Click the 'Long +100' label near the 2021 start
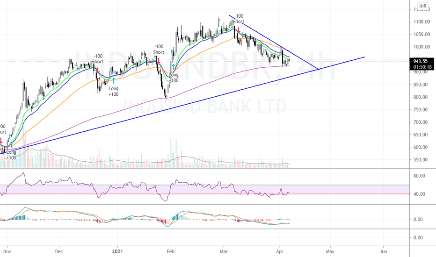 pyautogui.click(x=114, y=92)
